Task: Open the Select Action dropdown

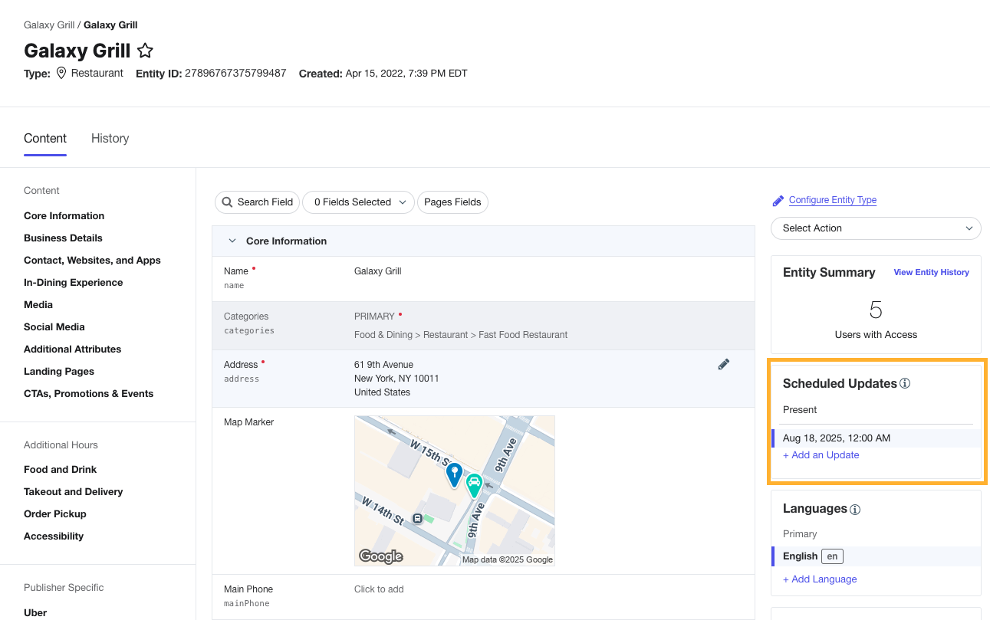Action: 876,228
